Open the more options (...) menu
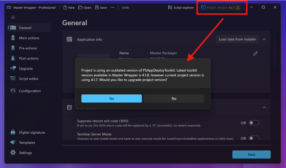This screenshot has height=168, width=286. 113,7
